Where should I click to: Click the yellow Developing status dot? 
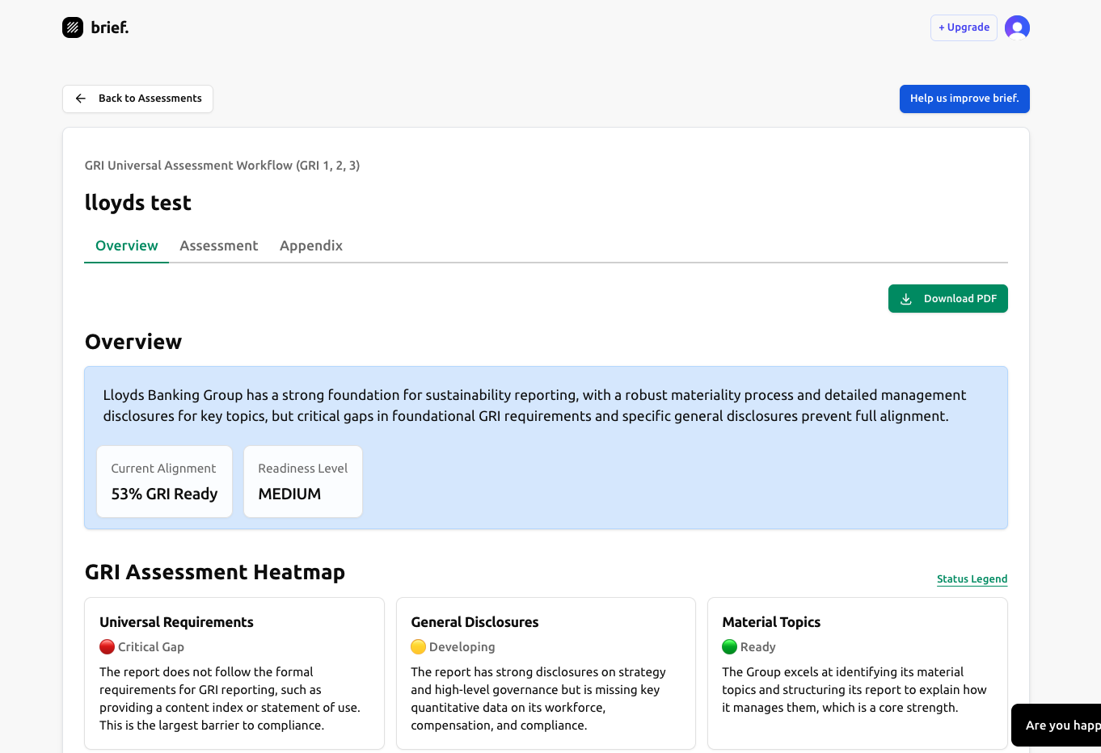418,646
